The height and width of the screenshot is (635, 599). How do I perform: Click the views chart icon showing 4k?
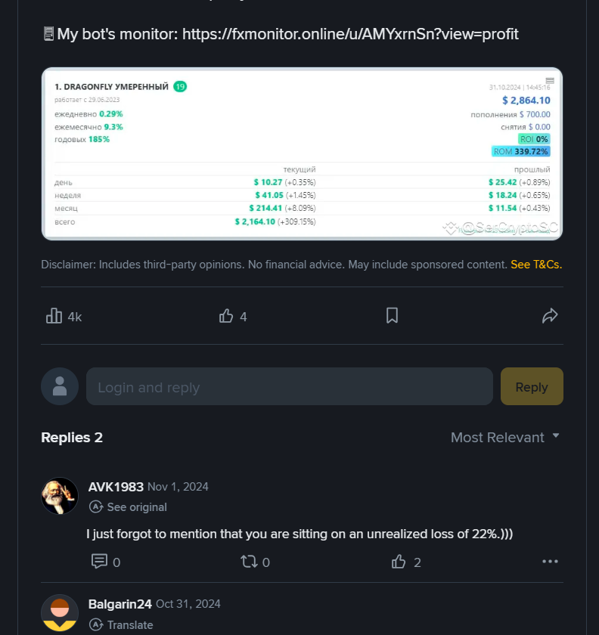pos(54,316)
